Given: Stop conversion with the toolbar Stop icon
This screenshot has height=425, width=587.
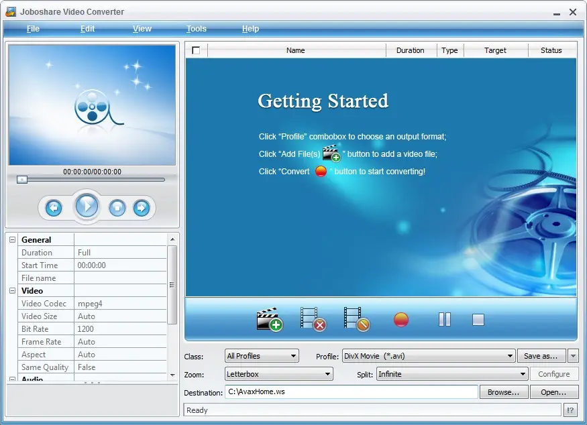Looking at the screenshot, I should click(x=478, y=320).
